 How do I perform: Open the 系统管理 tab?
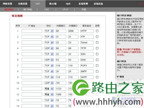(x=83, y=4)
